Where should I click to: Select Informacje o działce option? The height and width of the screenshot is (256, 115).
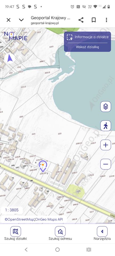[88, 37]
